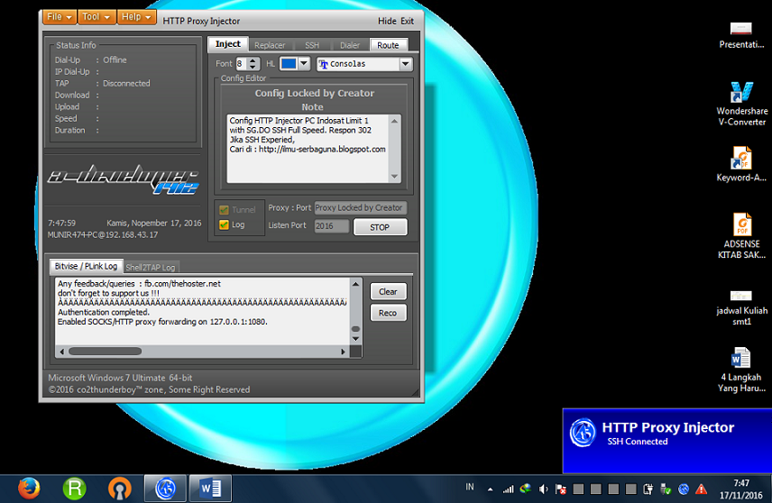Screen dimensions: 772x503
Task: Click the SSH Connected notification icon
Action: (x=583, y=433)
